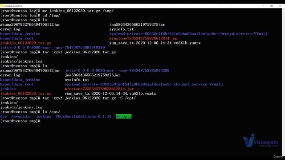The height and width of the screenshot is (160, 285).
Task: Close the root@centos:/tmp terminal window
Action: click(x=280, y=6)
